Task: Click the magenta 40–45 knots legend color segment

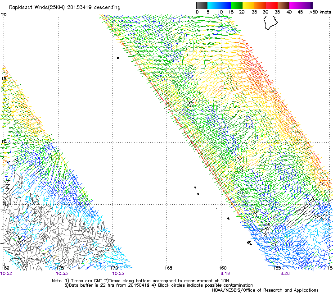Action: tap(295, 5)
